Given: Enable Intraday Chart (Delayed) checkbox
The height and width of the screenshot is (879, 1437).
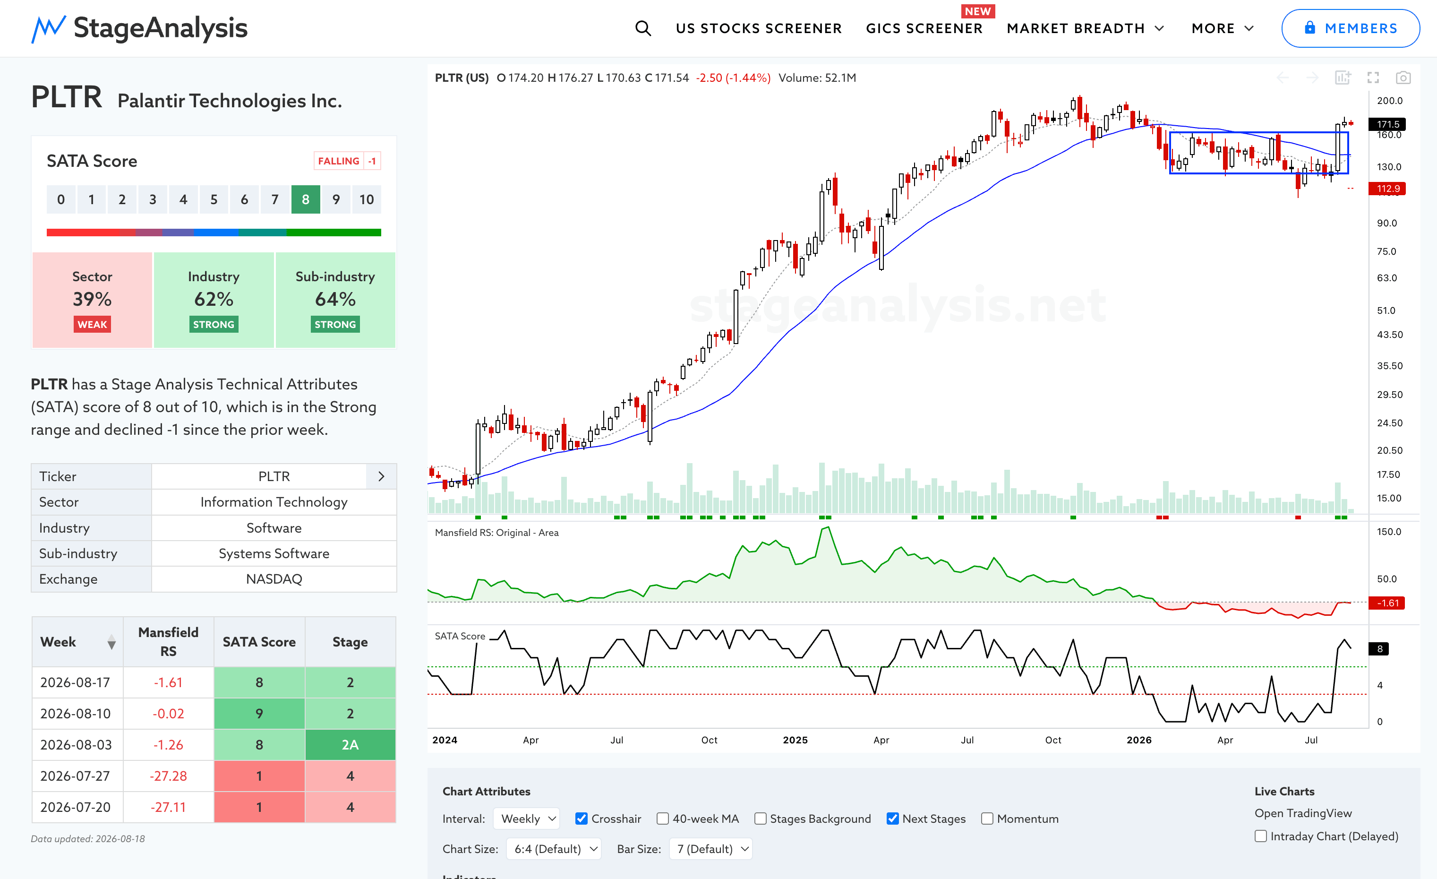Looking at the screenshot, I should [1261, 836].
